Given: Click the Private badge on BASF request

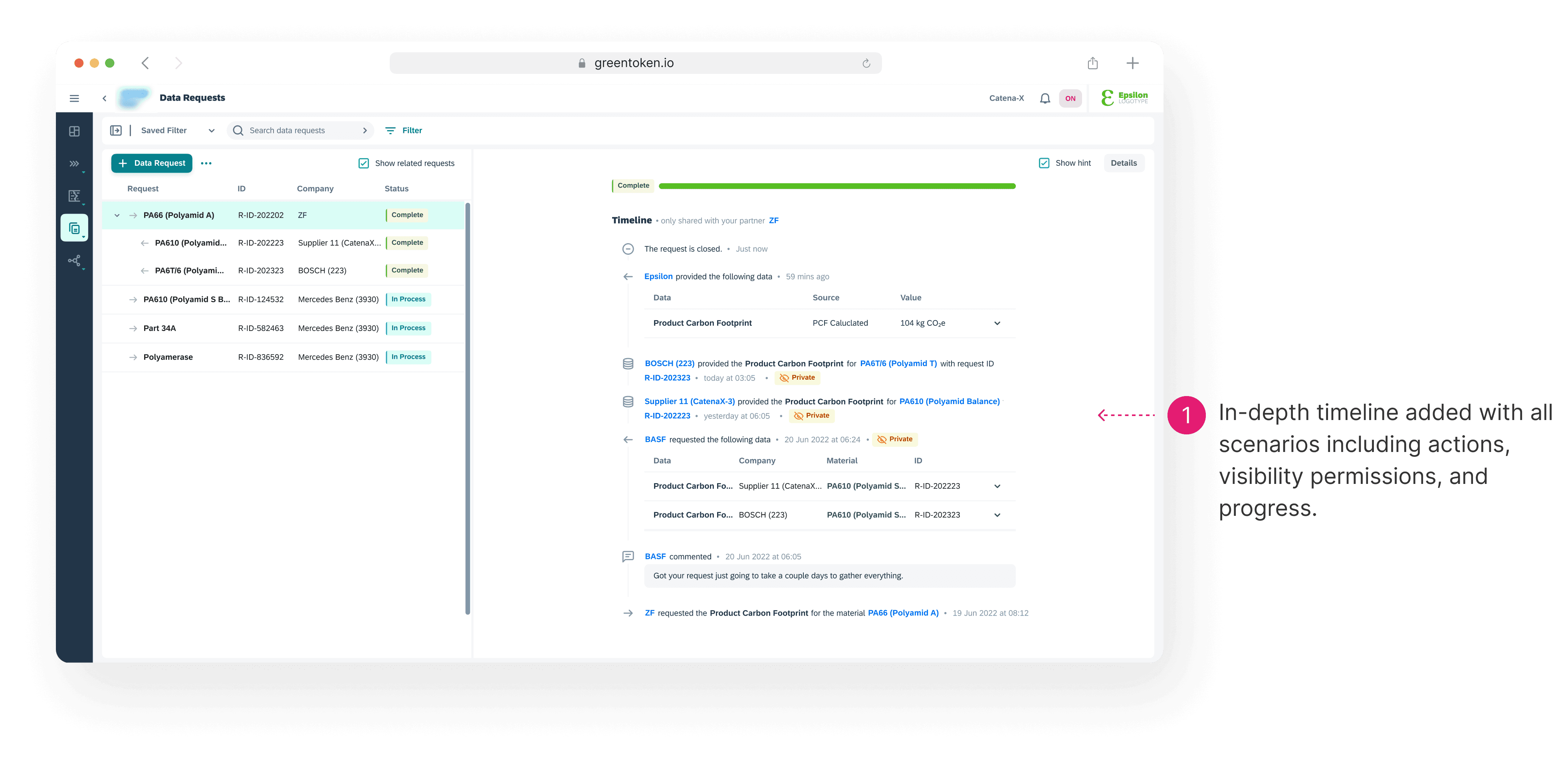Looking at the screenshot, I should pos(895,440).
